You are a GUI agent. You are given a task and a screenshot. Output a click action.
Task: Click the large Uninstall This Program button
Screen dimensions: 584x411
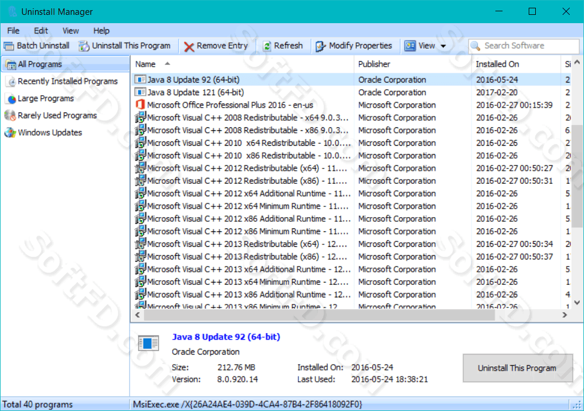[517, 368]
